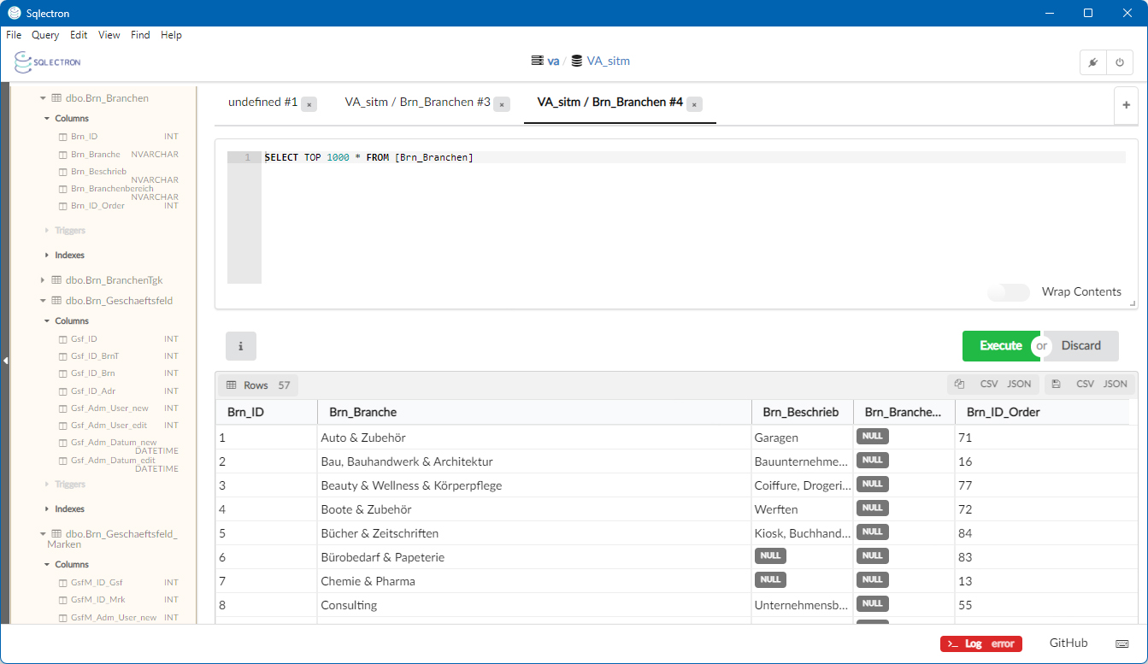This screenshot has width=1148, height=664.
Task: Close the VA_sitm / Brn_Branchen #4 tab
Action: 695,103
